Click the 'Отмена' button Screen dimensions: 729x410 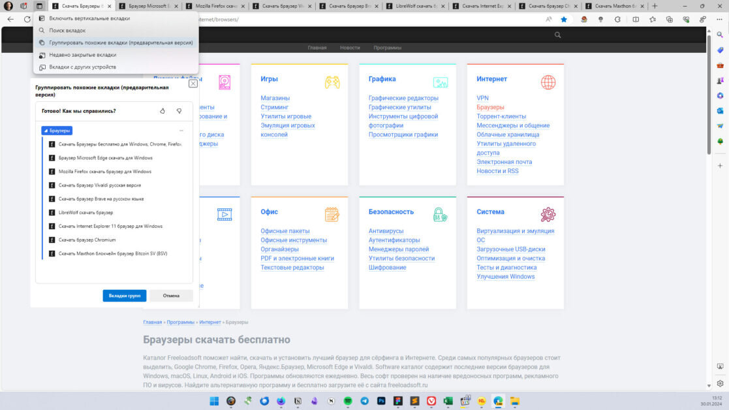171,296
